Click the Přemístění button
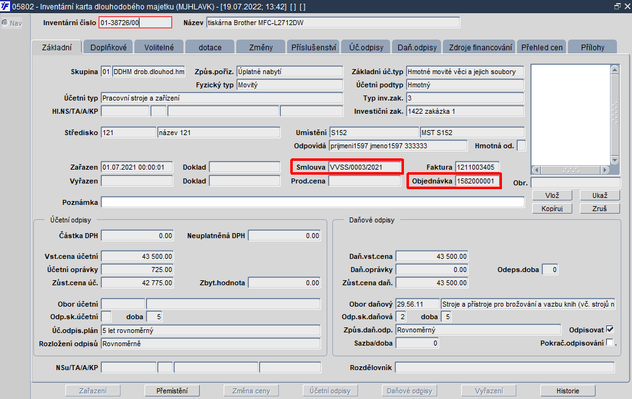Image resolution: width=632 pixels, height=399 pixels. coord(172,391)
